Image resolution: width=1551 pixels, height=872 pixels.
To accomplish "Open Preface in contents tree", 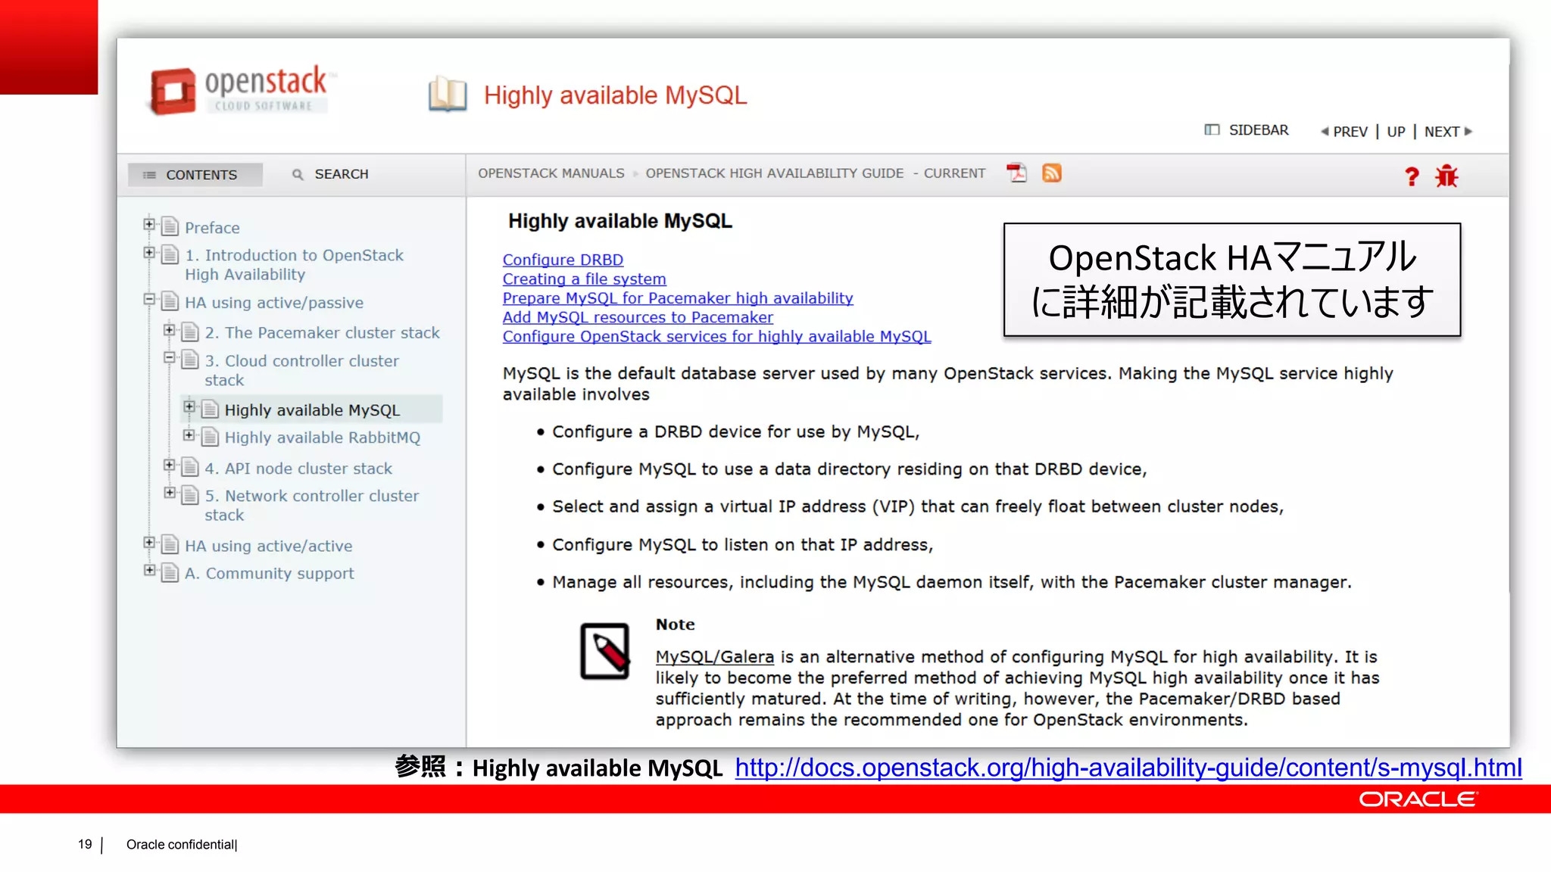I will pyautogui.click(x=212, y=228).
